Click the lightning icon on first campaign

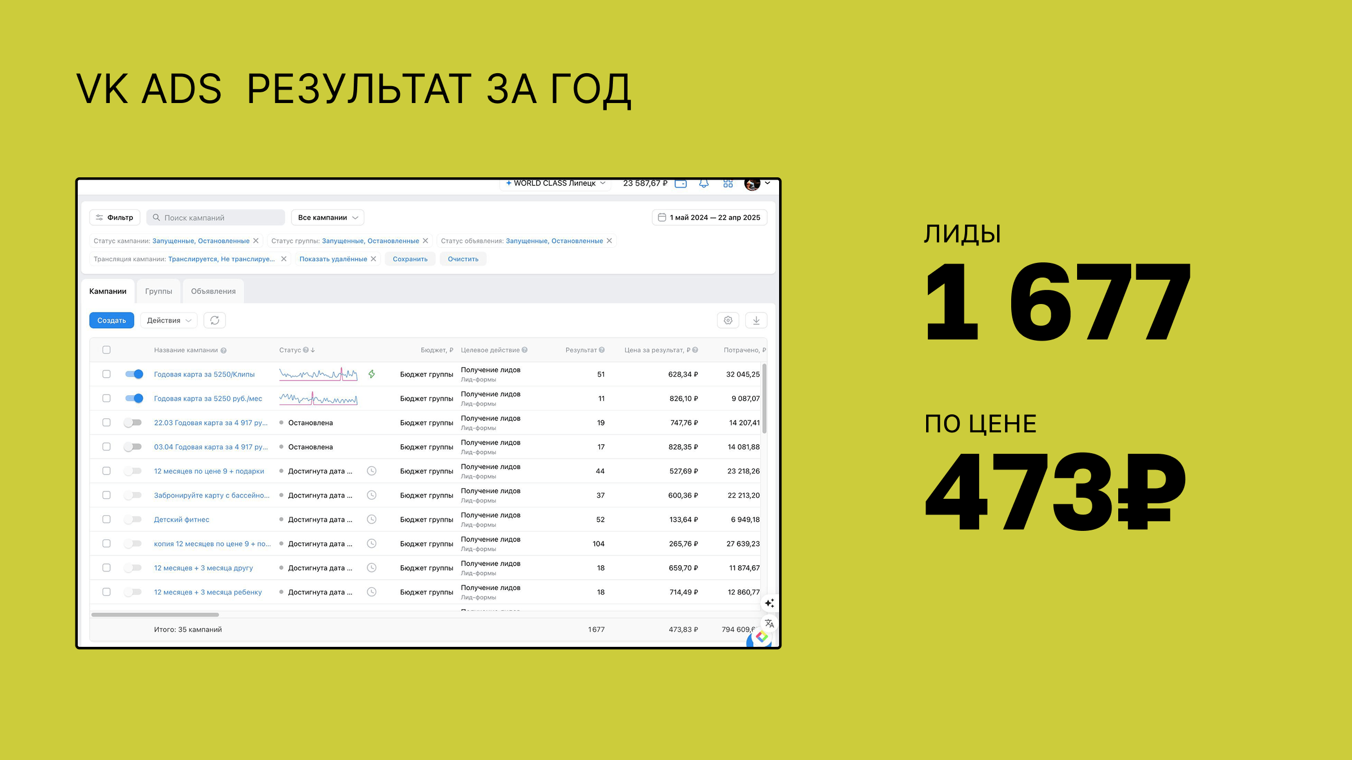tap(372, 374)
